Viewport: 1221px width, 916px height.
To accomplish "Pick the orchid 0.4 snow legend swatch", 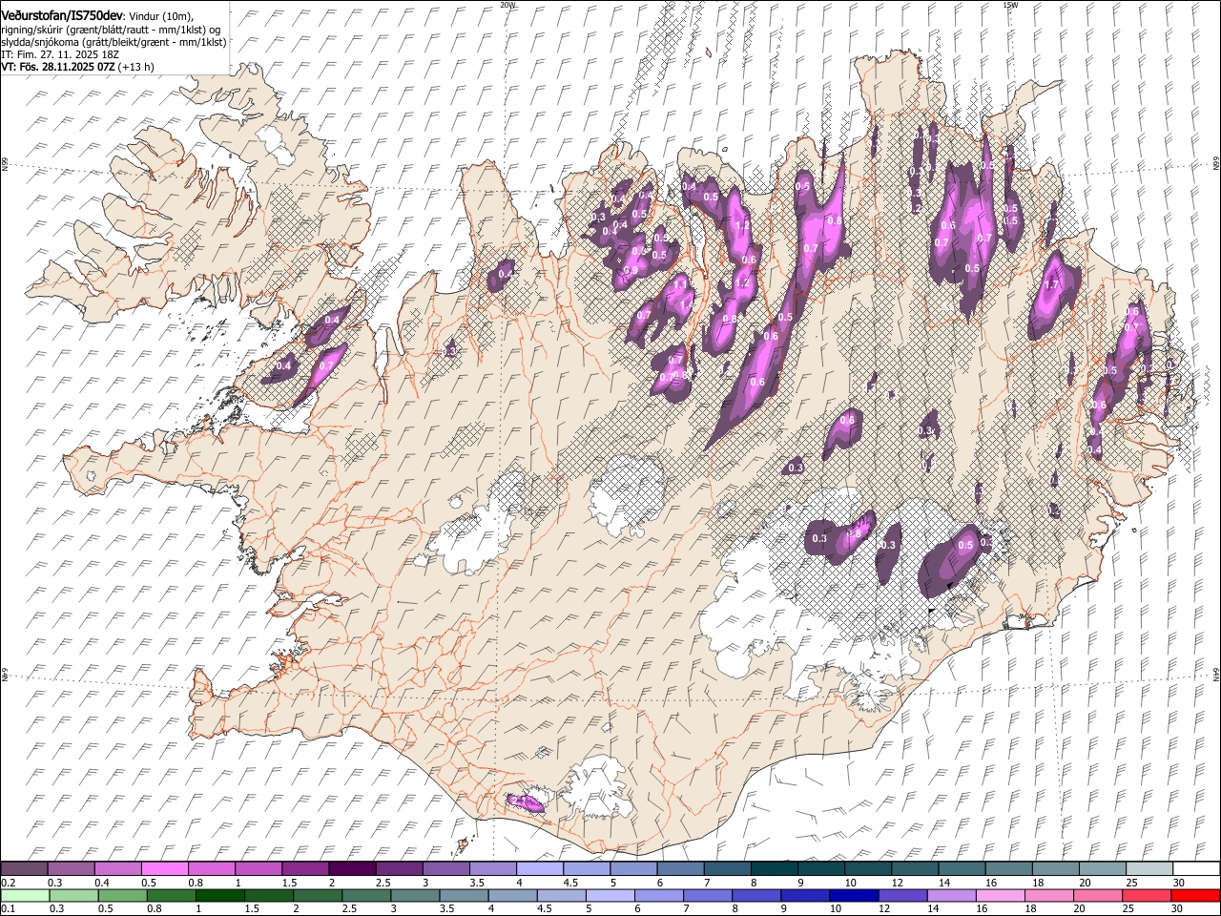I will (x=117, y=868).
